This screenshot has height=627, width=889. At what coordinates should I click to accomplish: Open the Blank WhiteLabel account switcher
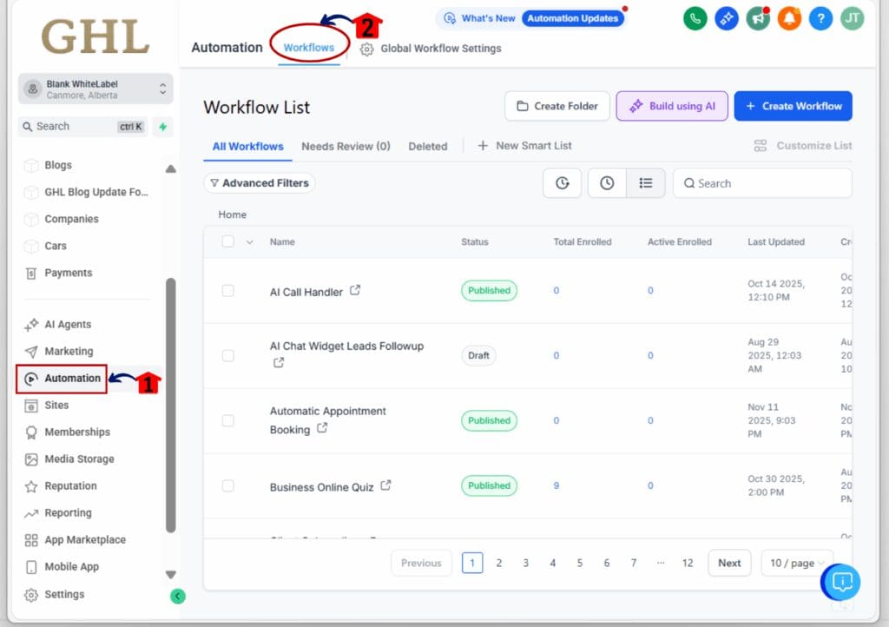pos(95,88)
